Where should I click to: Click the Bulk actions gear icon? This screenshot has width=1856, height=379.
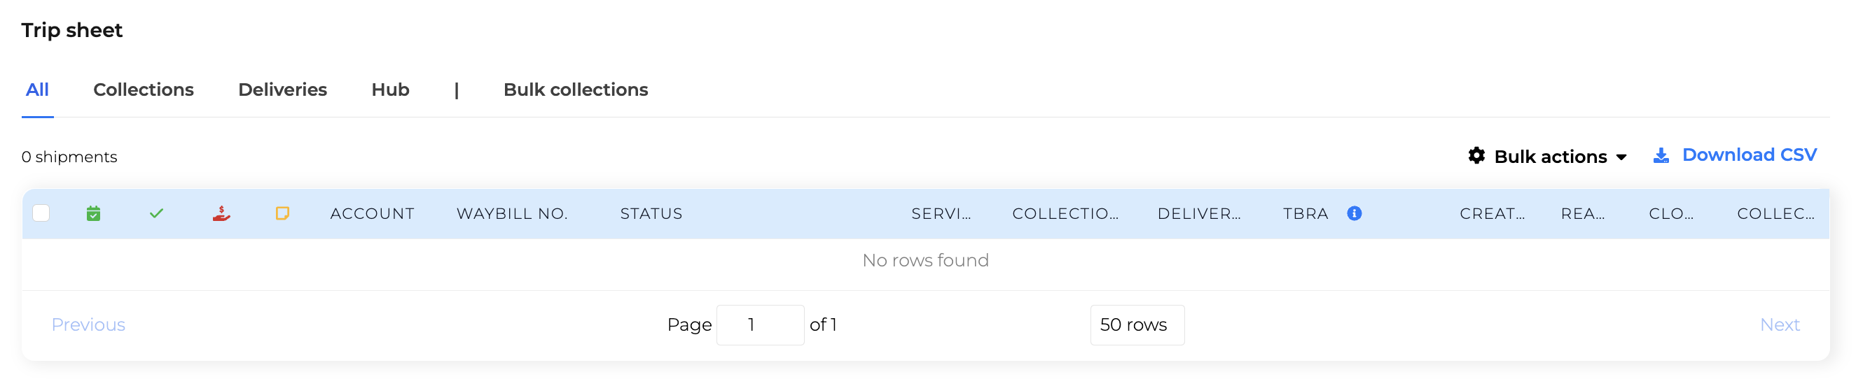point(1476,155)
